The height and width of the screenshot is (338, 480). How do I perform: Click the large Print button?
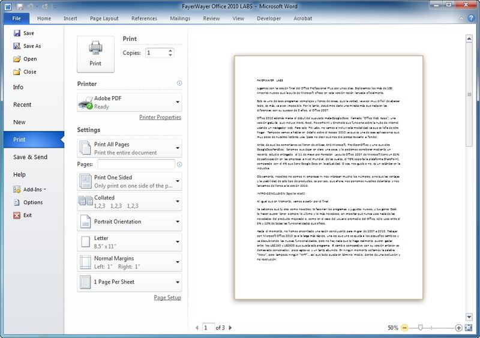point(95,53)
